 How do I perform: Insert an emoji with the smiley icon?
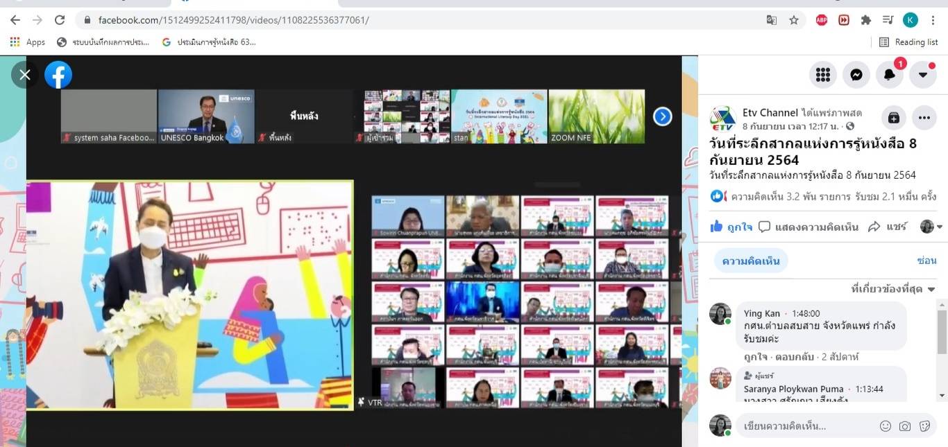pos(885,426)
